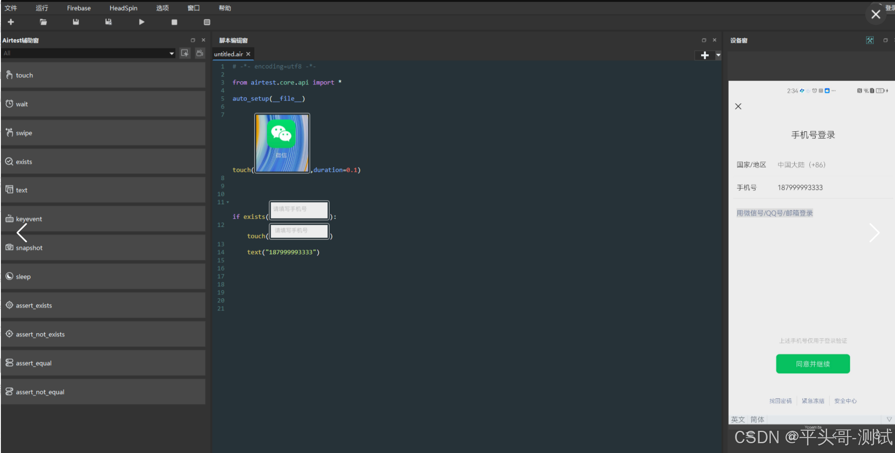
Task: Go to previous image with left arrow
Action: point(22,232)
